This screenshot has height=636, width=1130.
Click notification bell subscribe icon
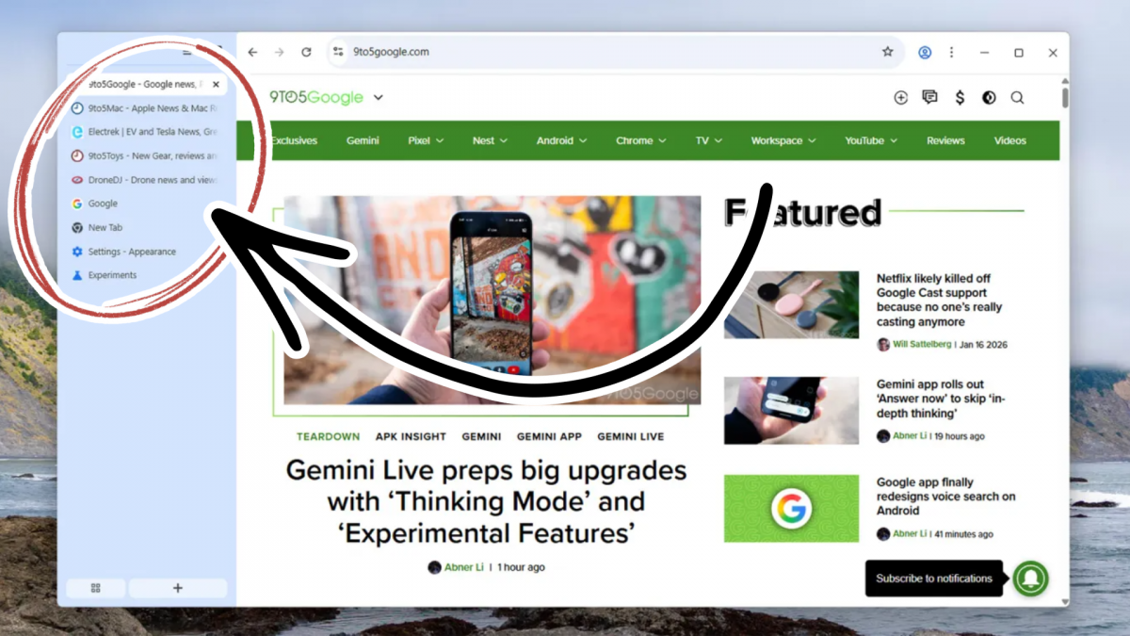pos(1031,578)
